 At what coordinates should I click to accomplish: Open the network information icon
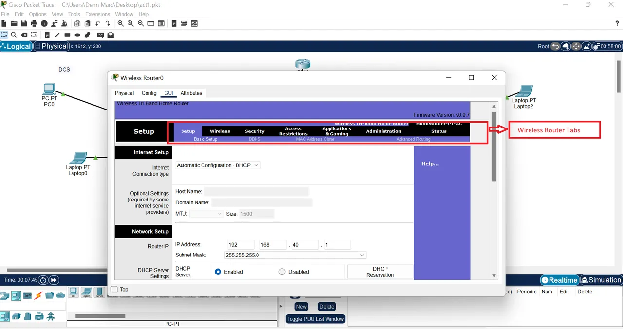click(x=44, y=23)
